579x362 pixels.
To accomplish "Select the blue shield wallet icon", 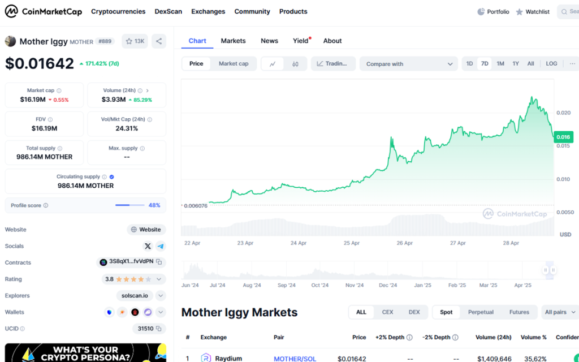I will pyautogui.click(x=109, y=312).
